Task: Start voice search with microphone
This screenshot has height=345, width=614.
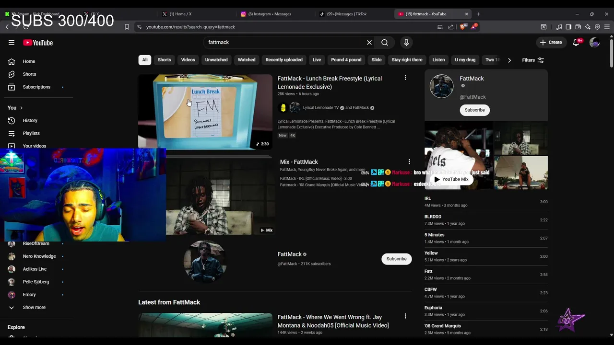Action: coord(406,43)
